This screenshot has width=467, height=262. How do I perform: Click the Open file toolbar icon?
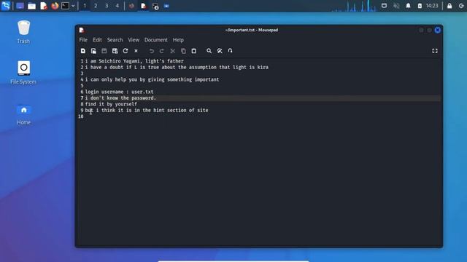(x=93, y=51)
